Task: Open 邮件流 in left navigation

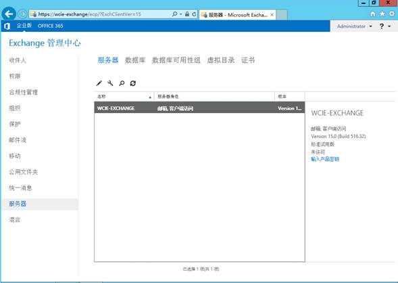Action: [18, 140]
